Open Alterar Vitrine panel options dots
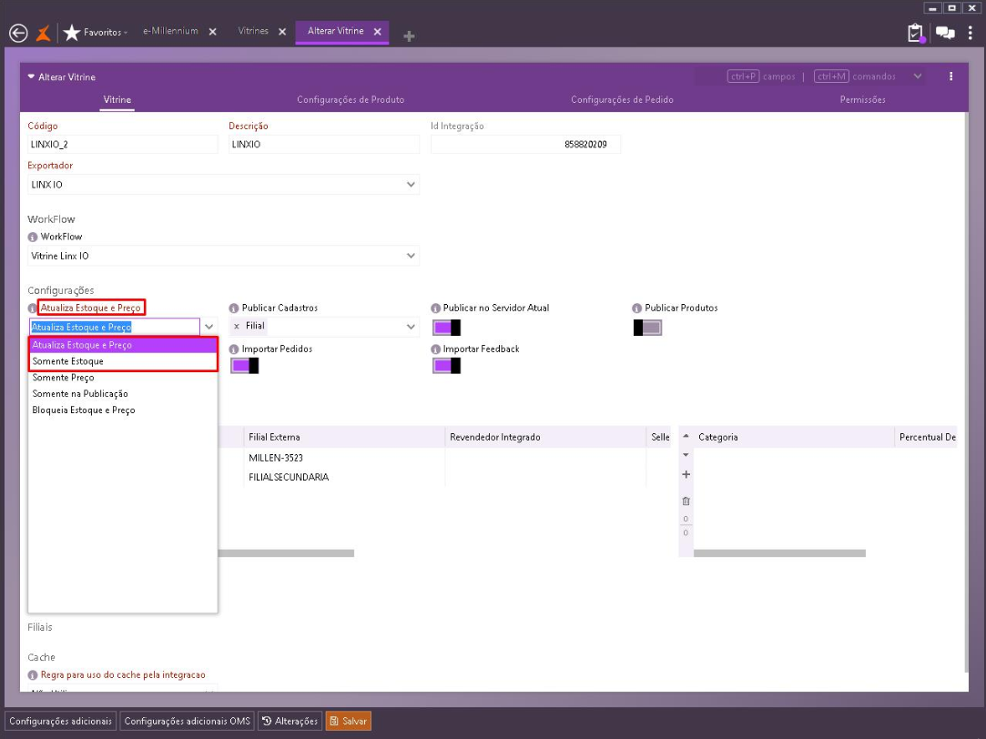Screen dimensions: 986x739 tap(950, 76)
